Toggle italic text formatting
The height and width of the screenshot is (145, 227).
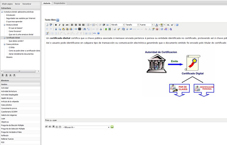click(59, 25)
